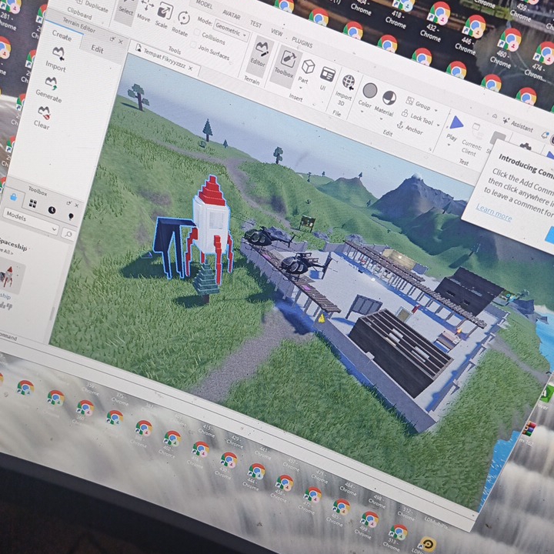Close the Terrain Editor panel

pyautogui.click(x=121, y=42)
